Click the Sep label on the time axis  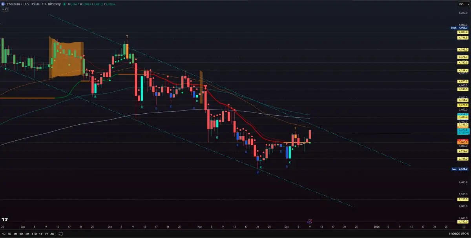point(22,227)
